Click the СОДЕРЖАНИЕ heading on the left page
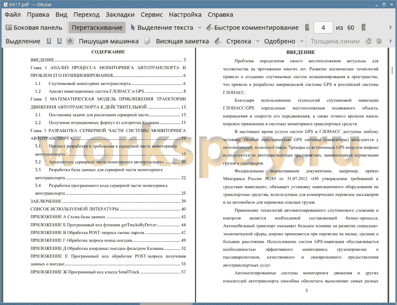The height and width of the screenshot is (305, 397). pos(108,52)
